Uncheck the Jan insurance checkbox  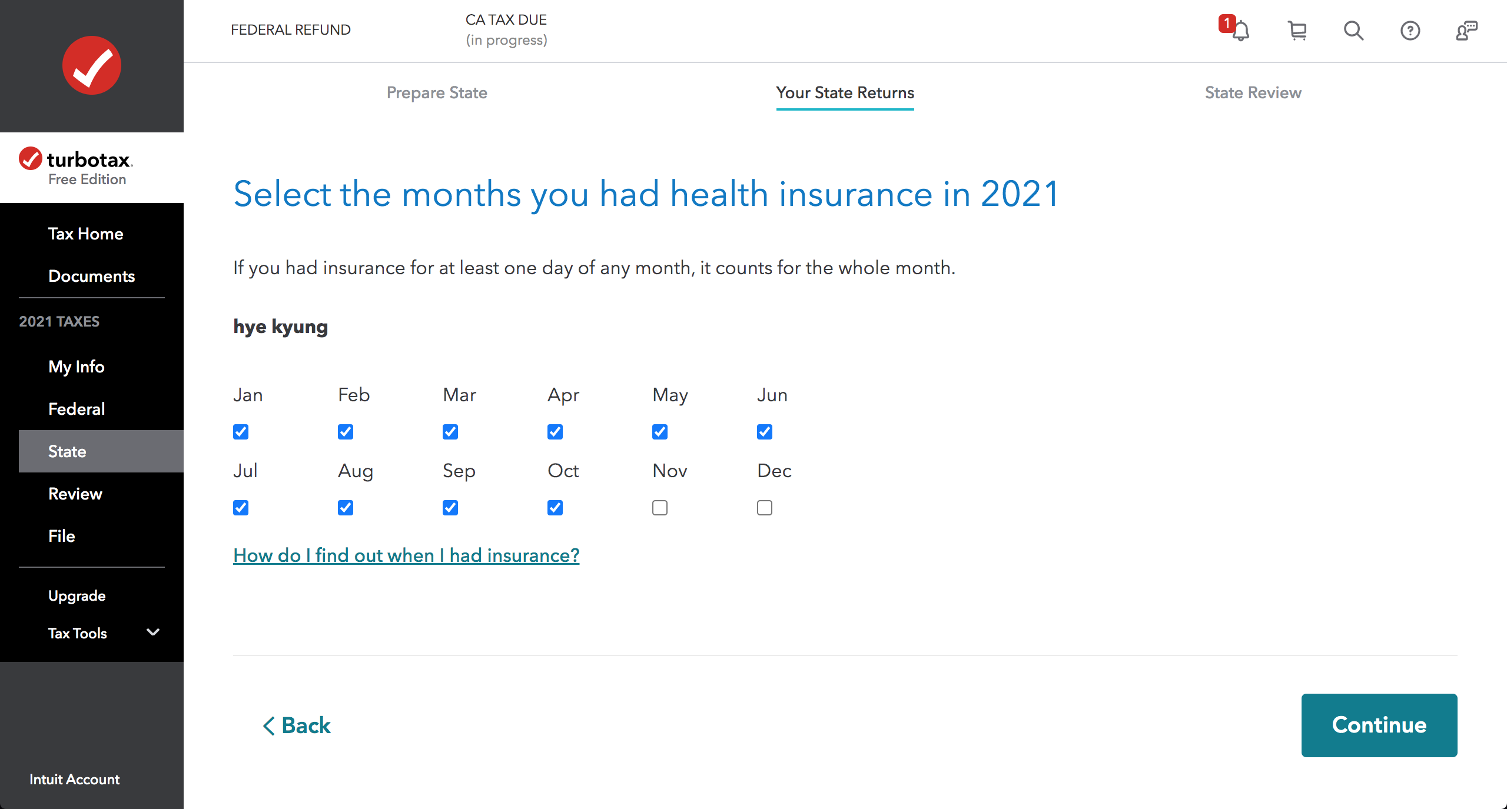(241, 432)
